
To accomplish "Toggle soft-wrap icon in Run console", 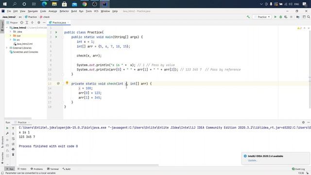I will tap(13, 139).
